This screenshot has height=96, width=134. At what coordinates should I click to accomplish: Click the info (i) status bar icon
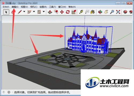(9, 92)
